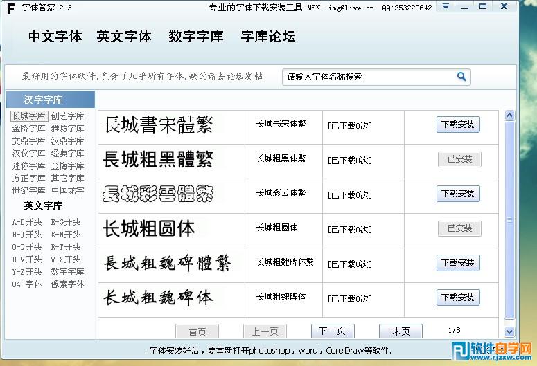Browse fonts starting with W-X
This screenshot has width=537, height=366.
tap(66, 259)
